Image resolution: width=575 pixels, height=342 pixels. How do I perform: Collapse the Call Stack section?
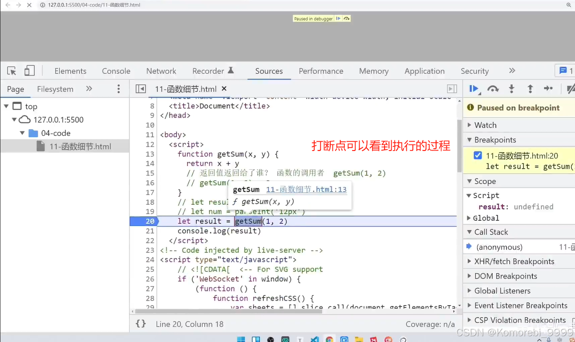coord(519,232)
